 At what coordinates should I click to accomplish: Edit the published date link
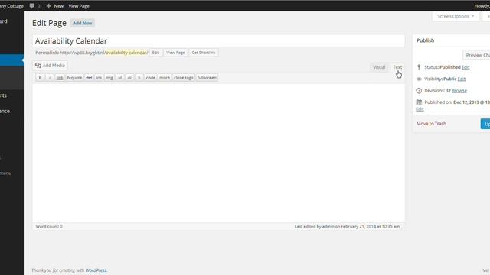[x=420, y=108]
